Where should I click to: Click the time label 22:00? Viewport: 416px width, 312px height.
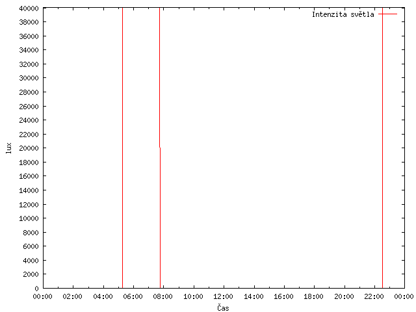click(x=374, y=296)
